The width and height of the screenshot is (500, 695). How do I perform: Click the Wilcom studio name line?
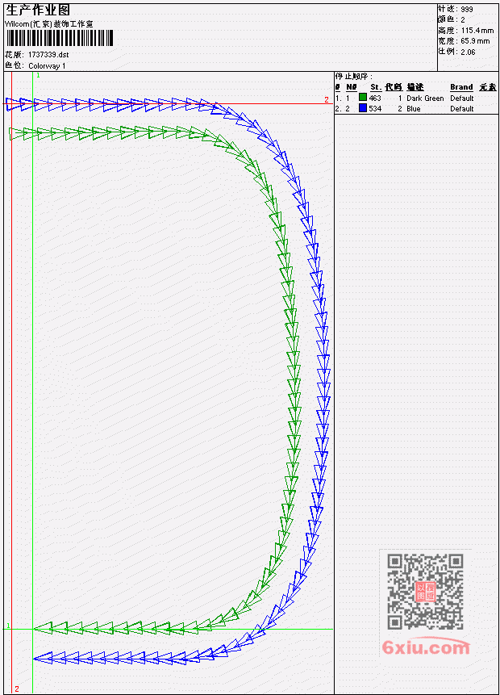click(48, 24)
